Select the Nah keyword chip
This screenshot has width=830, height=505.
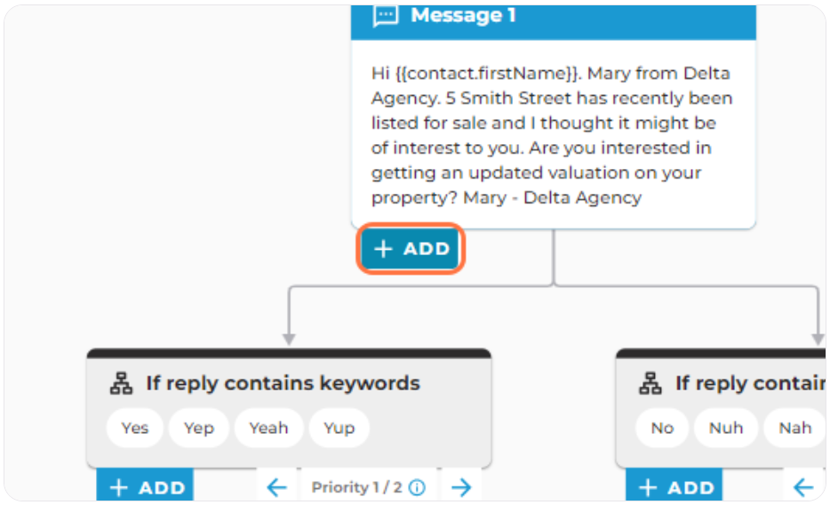[x=795, y=428]
